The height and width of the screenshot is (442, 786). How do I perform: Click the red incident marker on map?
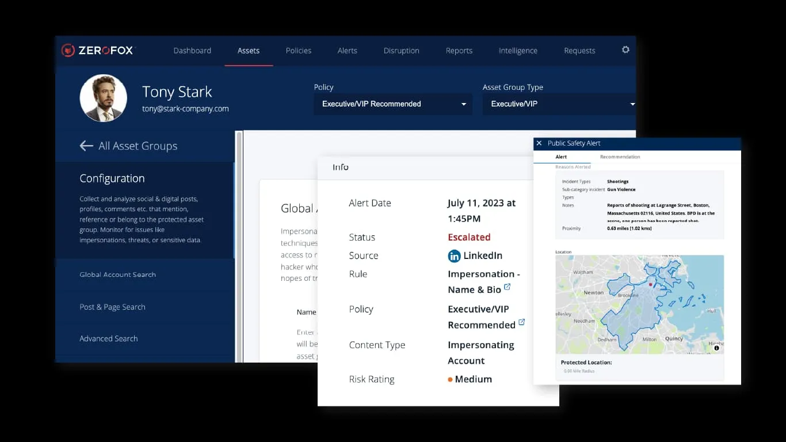coord(651,284)
